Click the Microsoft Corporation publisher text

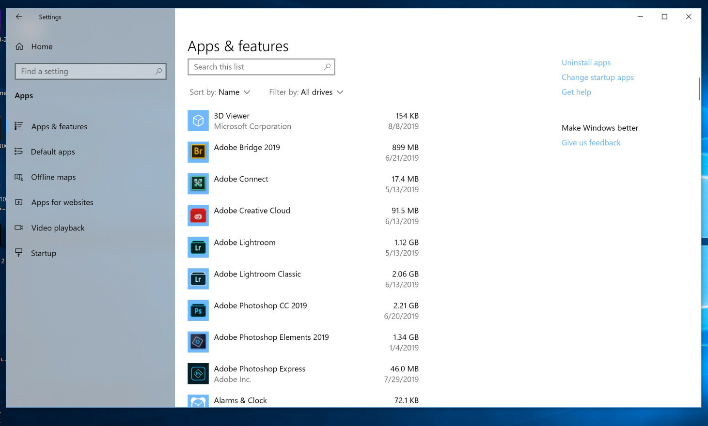(x=252, y=126)
